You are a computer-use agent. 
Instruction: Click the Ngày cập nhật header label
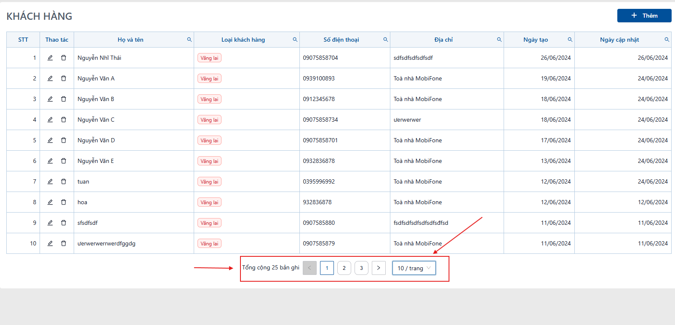click(619, 40)
